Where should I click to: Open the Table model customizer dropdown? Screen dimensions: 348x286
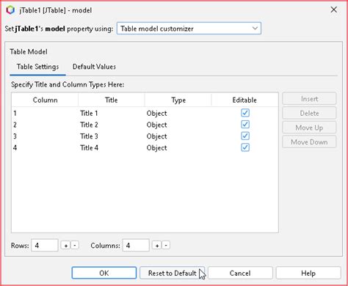coord(189,29)
